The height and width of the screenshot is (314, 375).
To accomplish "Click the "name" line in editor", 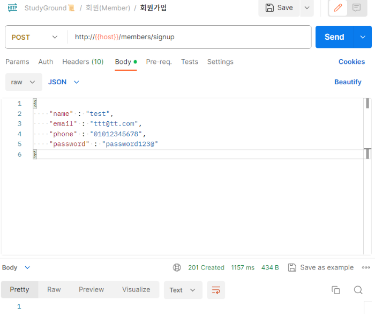I will [x=81, y=114].
